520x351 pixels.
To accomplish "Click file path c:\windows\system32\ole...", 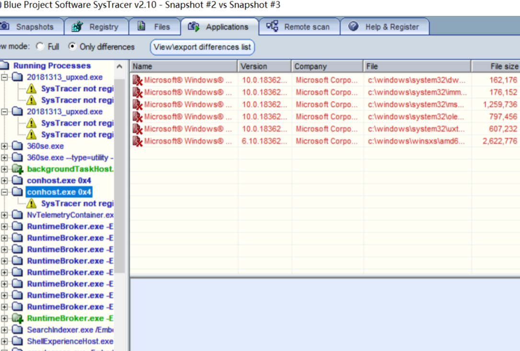I will pos(416,117).
